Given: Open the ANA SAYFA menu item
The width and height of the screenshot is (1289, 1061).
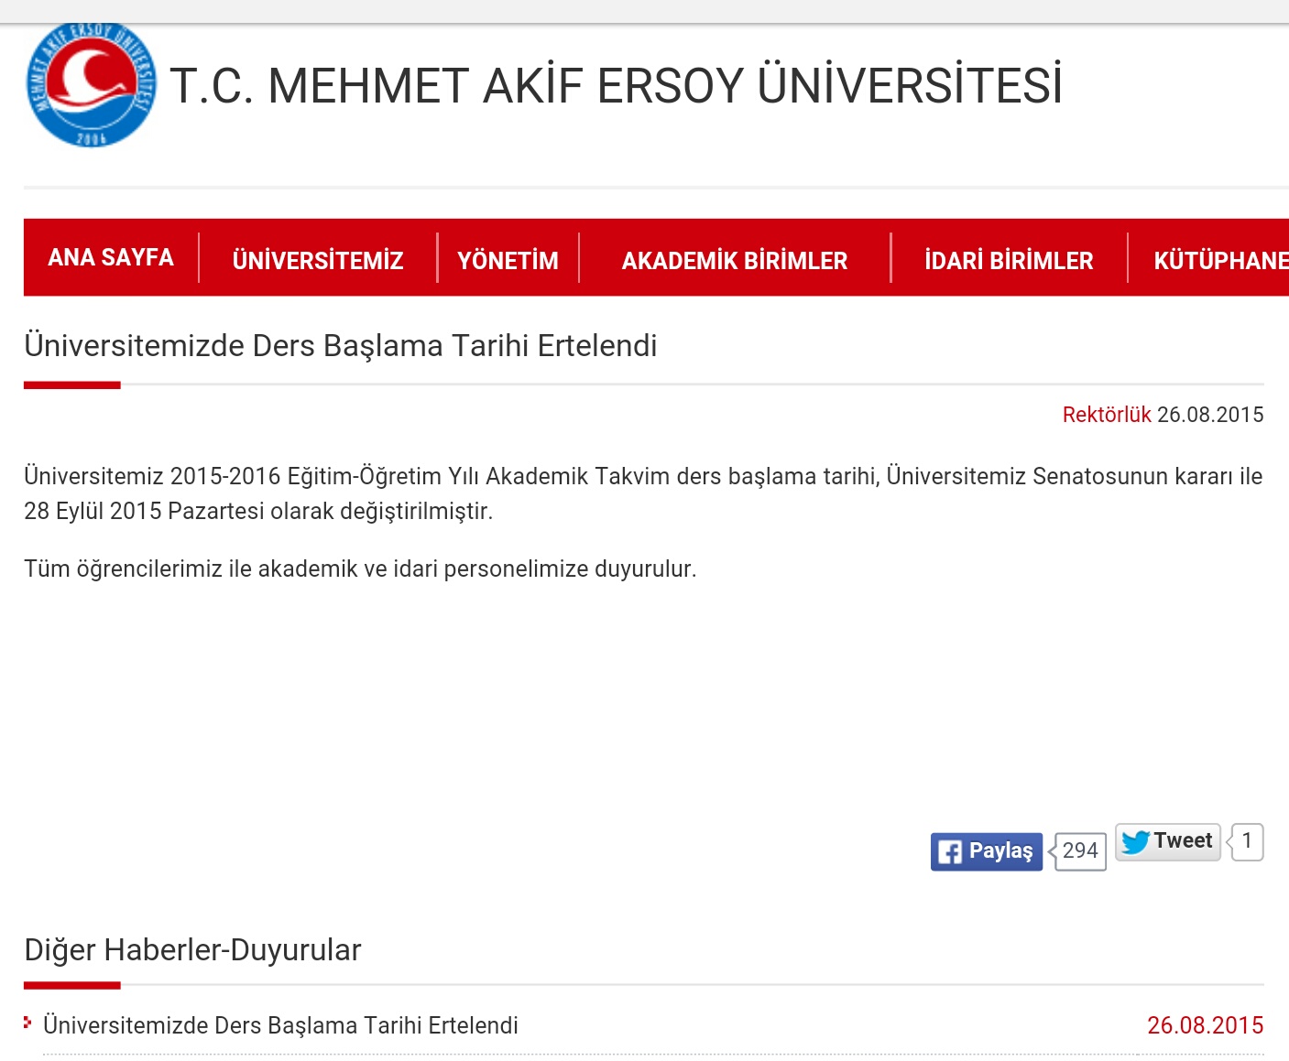Looking at the screenshot, I should (x=111, y=258).
